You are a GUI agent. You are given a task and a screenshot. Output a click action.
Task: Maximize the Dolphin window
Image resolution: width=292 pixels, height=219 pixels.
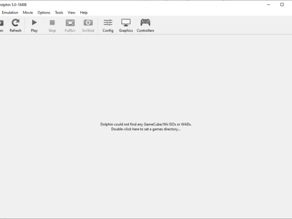pyautogui.click(x=282, y=4)
